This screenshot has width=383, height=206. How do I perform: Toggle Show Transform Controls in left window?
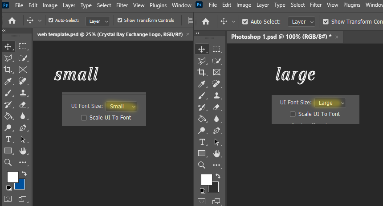pyautogui.click(x=120, y=21)
